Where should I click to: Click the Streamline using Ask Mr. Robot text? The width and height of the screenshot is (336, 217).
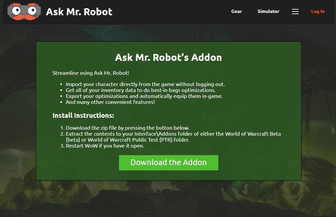coord(91,73)
